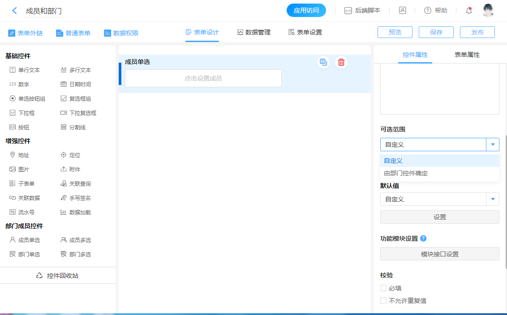Screen dimensions: 507x315
Task: Click the 发布 button
Action: [x=477, y=32]
